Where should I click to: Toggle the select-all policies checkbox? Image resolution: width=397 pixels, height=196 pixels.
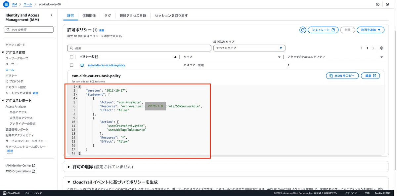[x=71, y=57]
